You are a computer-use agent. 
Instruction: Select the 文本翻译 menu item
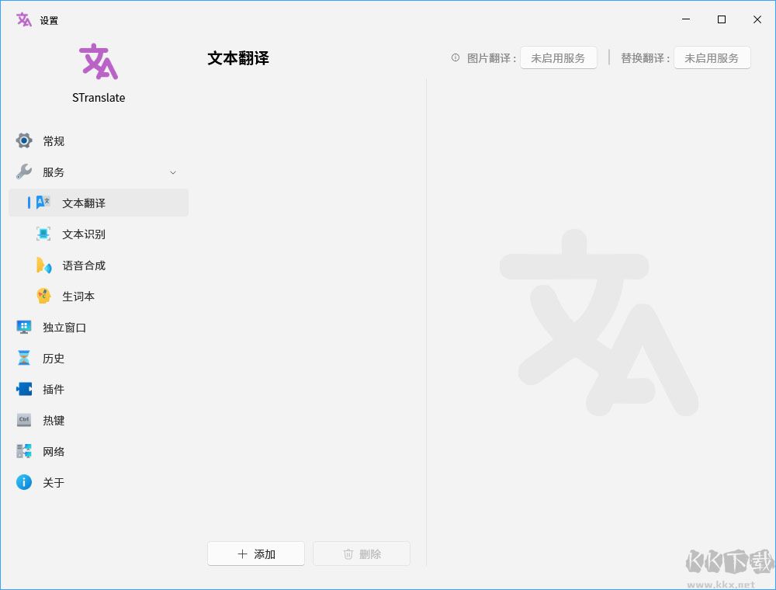[x=99, y=203]
